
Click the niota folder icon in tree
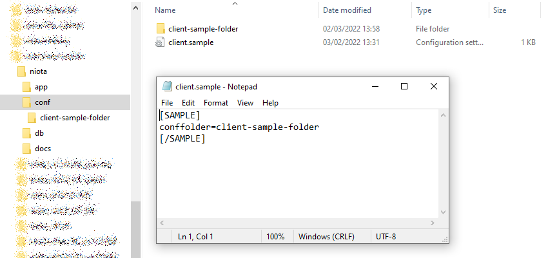click(x=21, y=71)
